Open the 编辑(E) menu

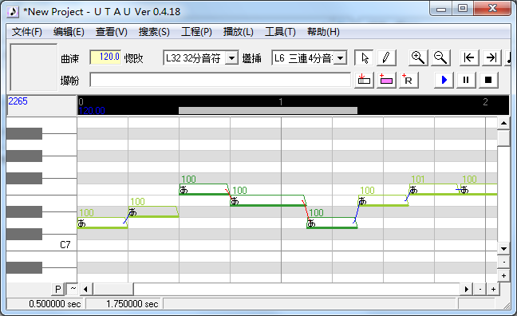[69, 32]
